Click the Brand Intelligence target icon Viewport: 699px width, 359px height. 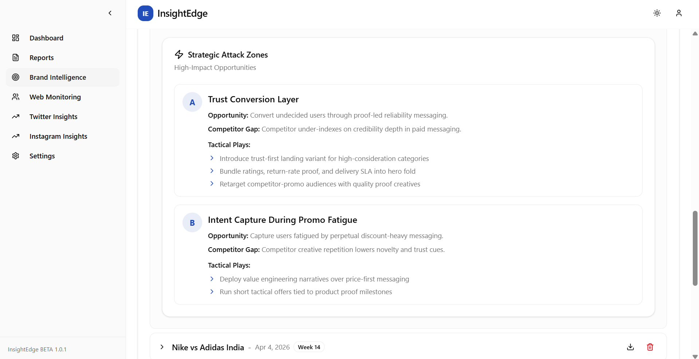tap(16, 77)
